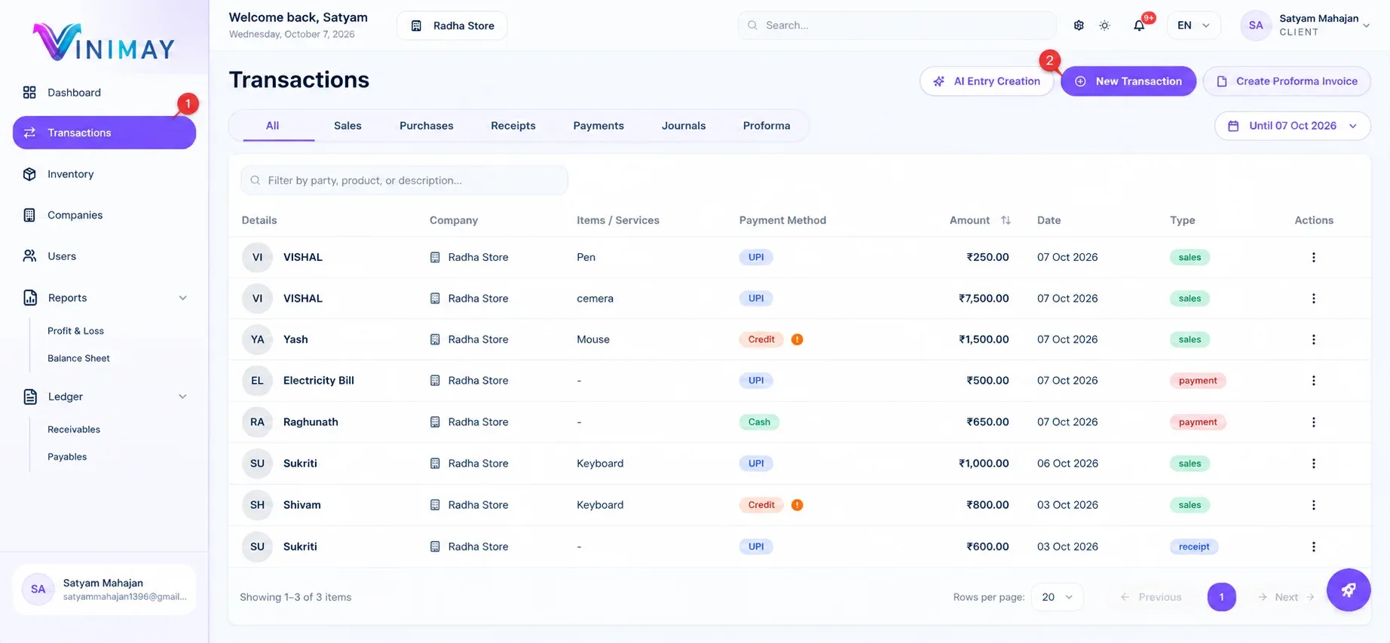Open Dashboard from sidebar
The width and height of the screenshot is (1390, 643).
104,92
